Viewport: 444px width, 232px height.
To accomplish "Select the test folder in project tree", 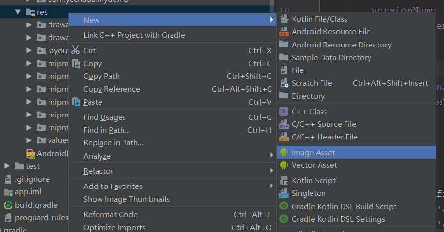I will pyautogui.click(x=33, y=166).
